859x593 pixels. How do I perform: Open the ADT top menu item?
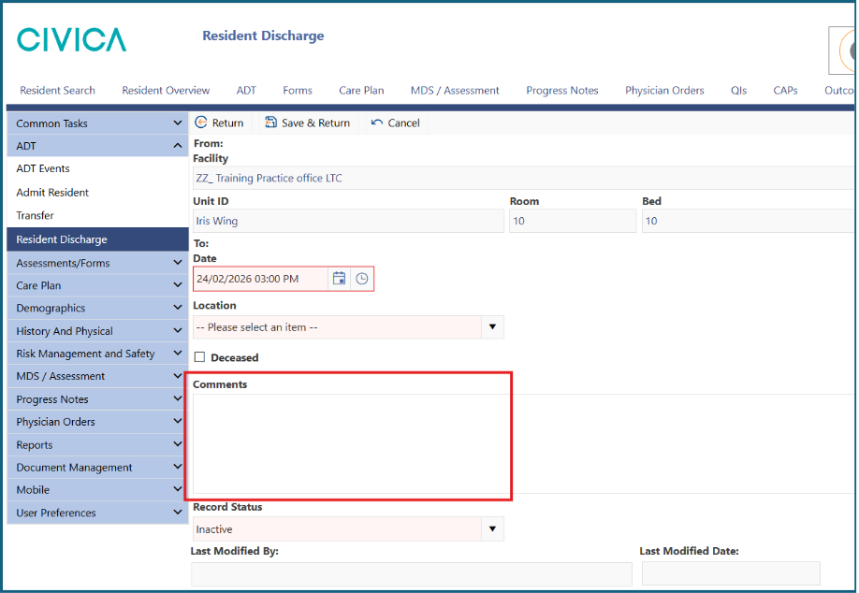pyautogui.click(x=246, y=91)
